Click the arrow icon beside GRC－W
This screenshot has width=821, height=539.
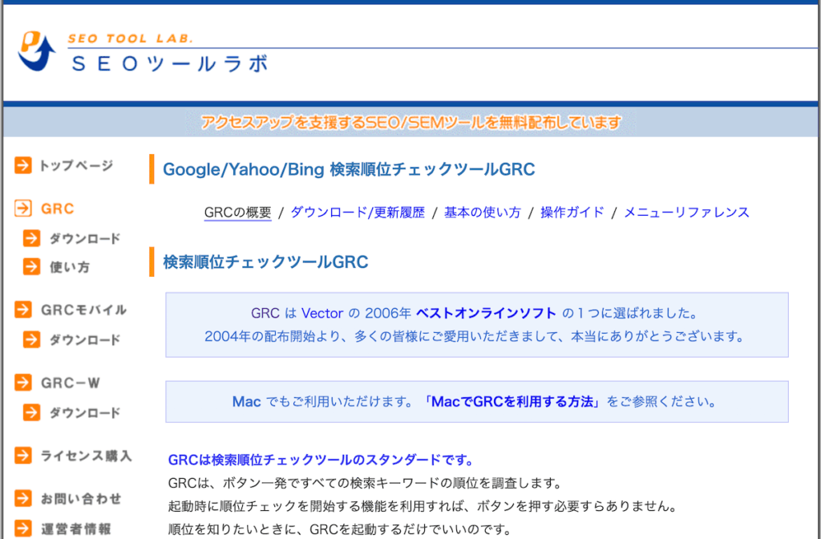pos(23,383)
